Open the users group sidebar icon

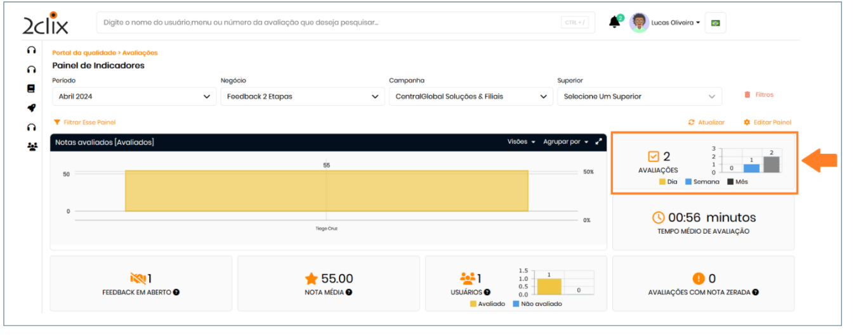[32, 146]
